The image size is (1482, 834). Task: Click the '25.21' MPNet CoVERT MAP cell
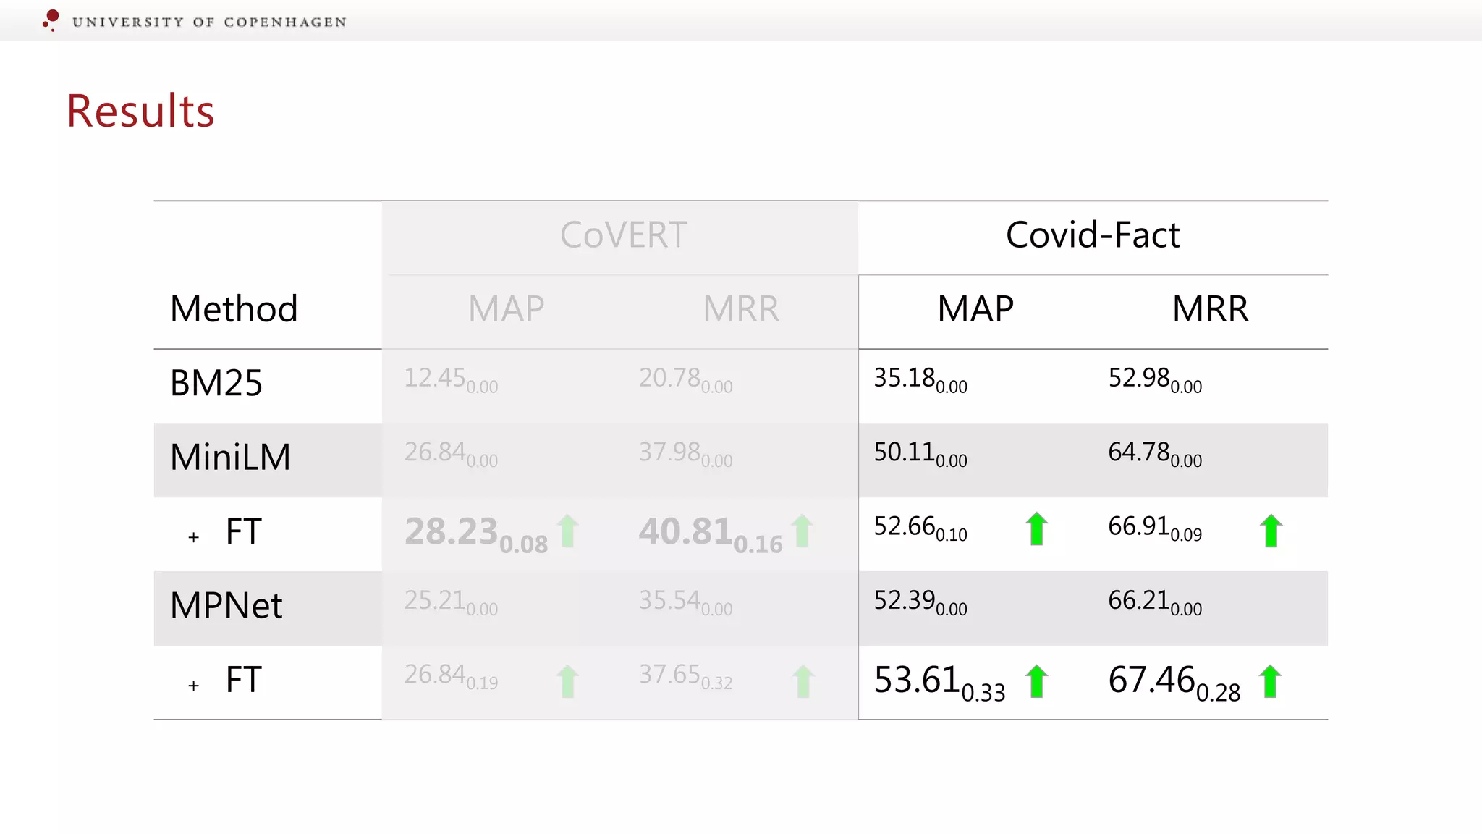point(451,602)
